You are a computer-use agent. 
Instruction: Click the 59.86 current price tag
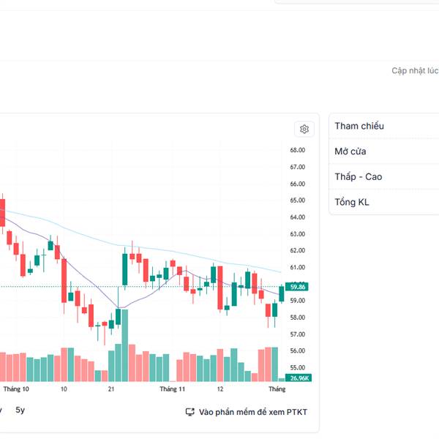click(299, 287)
